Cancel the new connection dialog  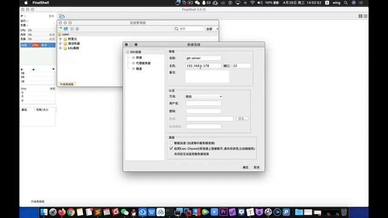(x=256, y=167)
